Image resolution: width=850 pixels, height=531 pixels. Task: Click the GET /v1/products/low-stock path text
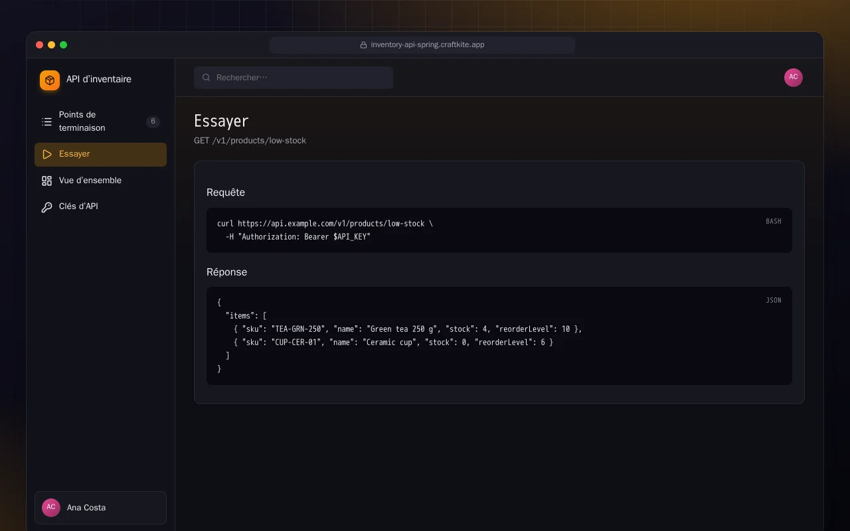(x=250, y=141)
